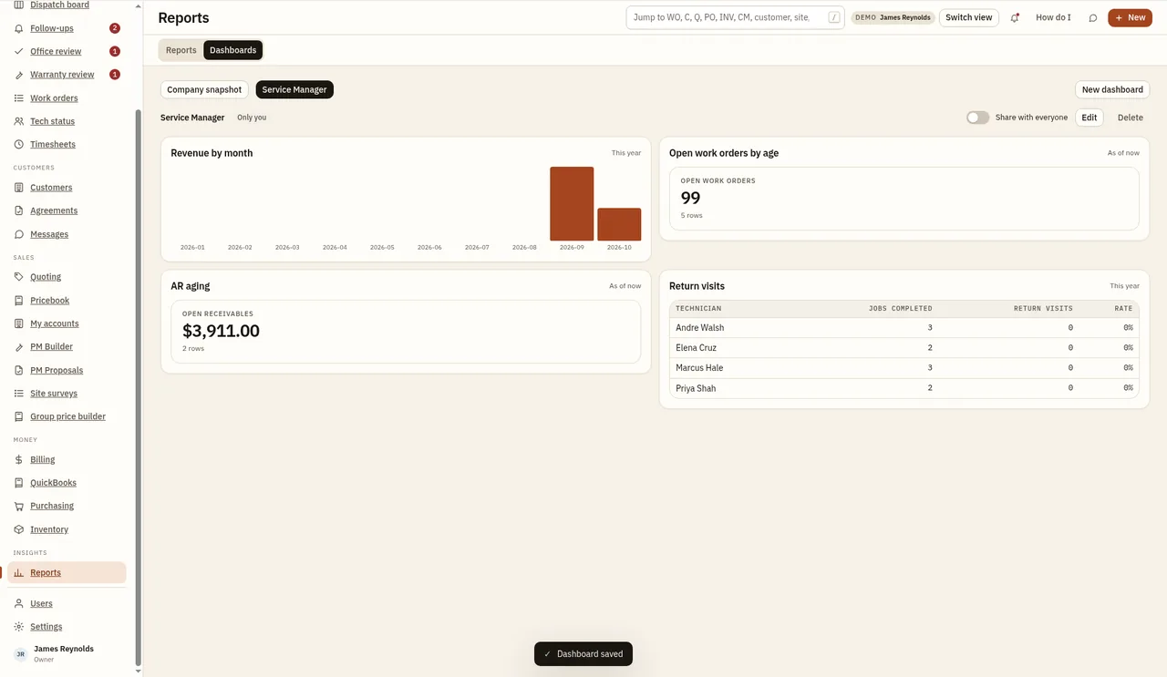Click the James Reynolds profile at sidebar bottom
1167x677 pixels.
66,653
